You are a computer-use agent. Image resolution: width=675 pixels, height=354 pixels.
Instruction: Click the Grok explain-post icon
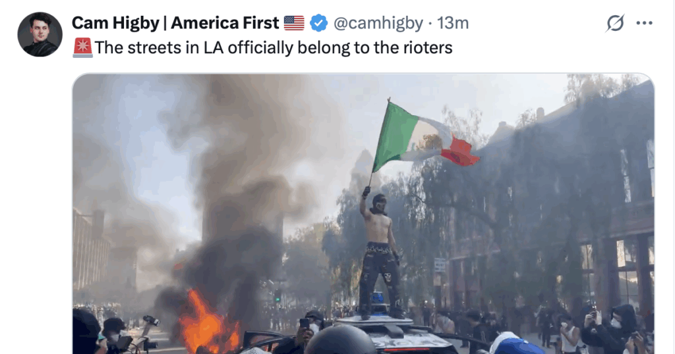[615, 23]
